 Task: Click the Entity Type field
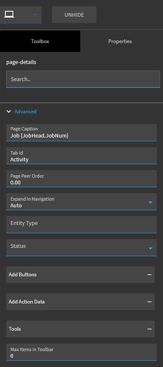[81, 224]
